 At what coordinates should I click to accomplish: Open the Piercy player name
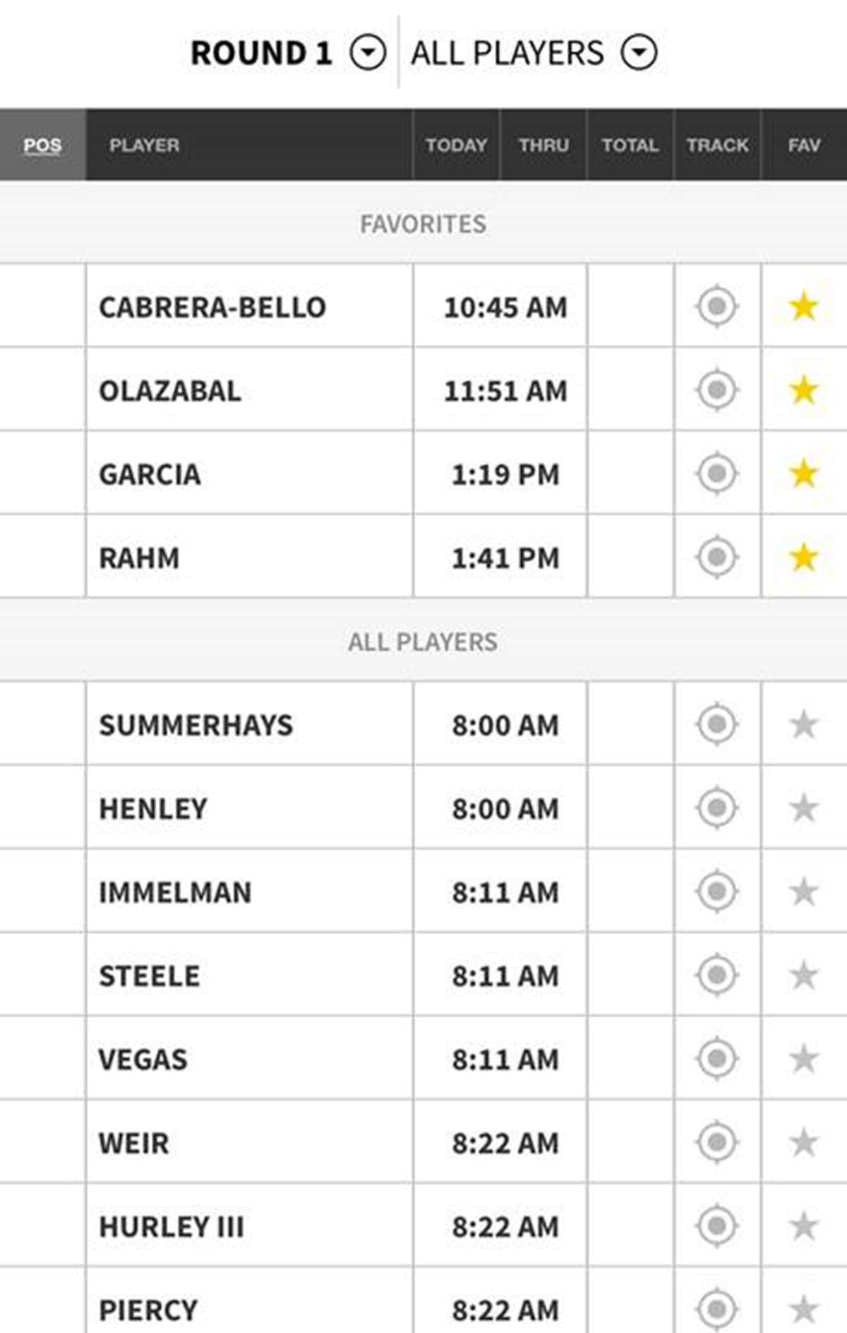(148, 1310)
